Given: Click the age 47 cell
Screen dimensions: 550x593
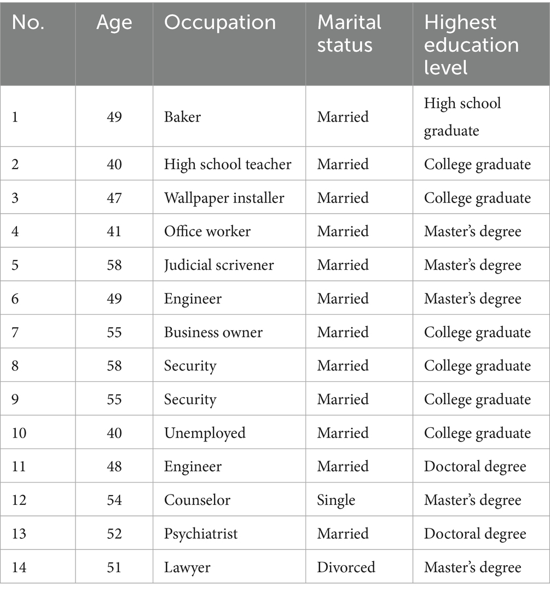Looking at the screenshot, I should click(114, 197).
